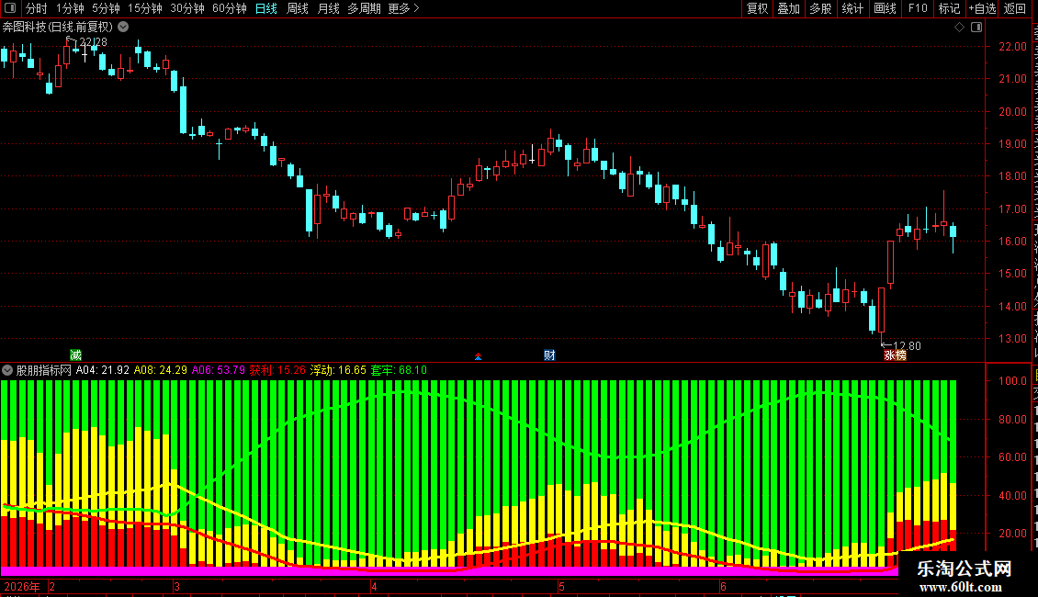Viewport: 1038px width, 597px height.
Task: Click month 6 label on time axis
Action: tap(723, 587)
